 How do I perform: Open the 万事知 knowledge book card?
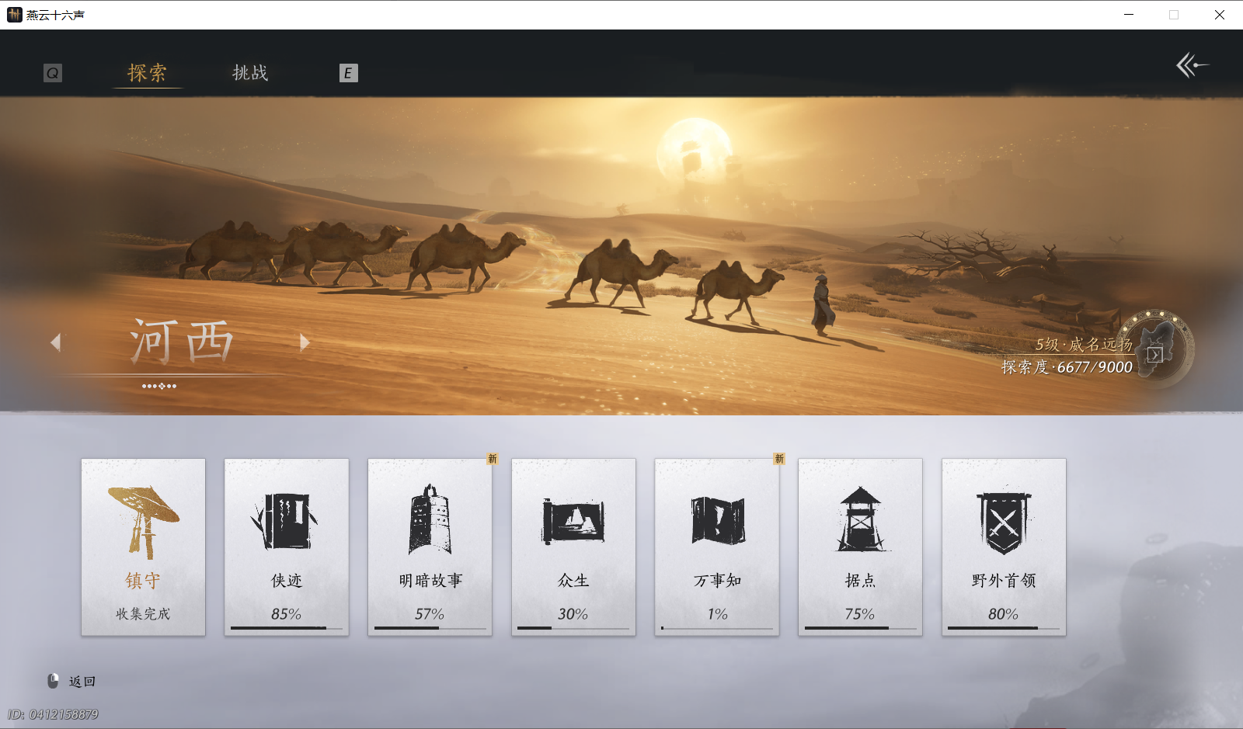(x=716, y=547)
